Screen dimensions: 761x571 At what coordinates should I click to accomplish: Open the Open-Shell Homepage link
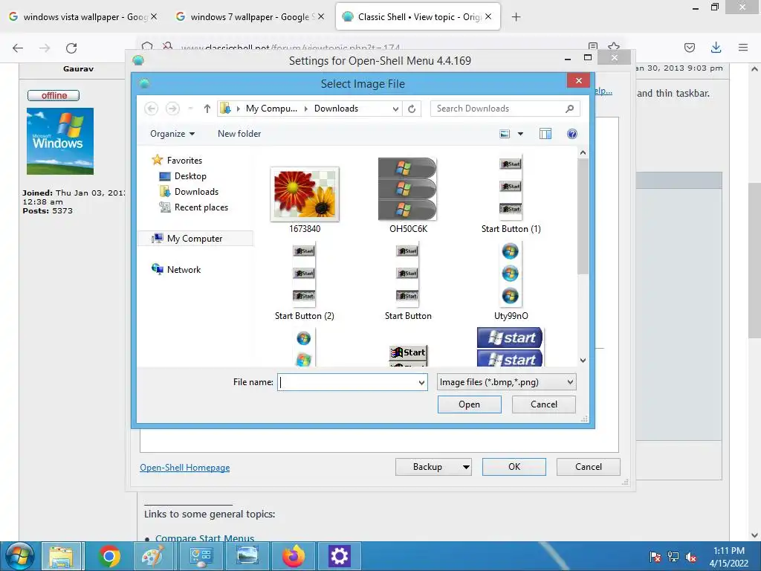tap(185, 468)
